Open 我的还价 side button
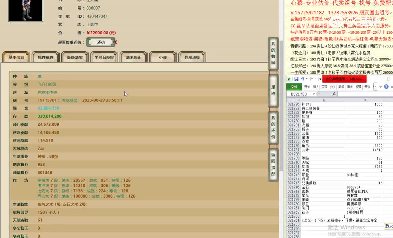The image size is (393, 238). (x=273, y=127)
